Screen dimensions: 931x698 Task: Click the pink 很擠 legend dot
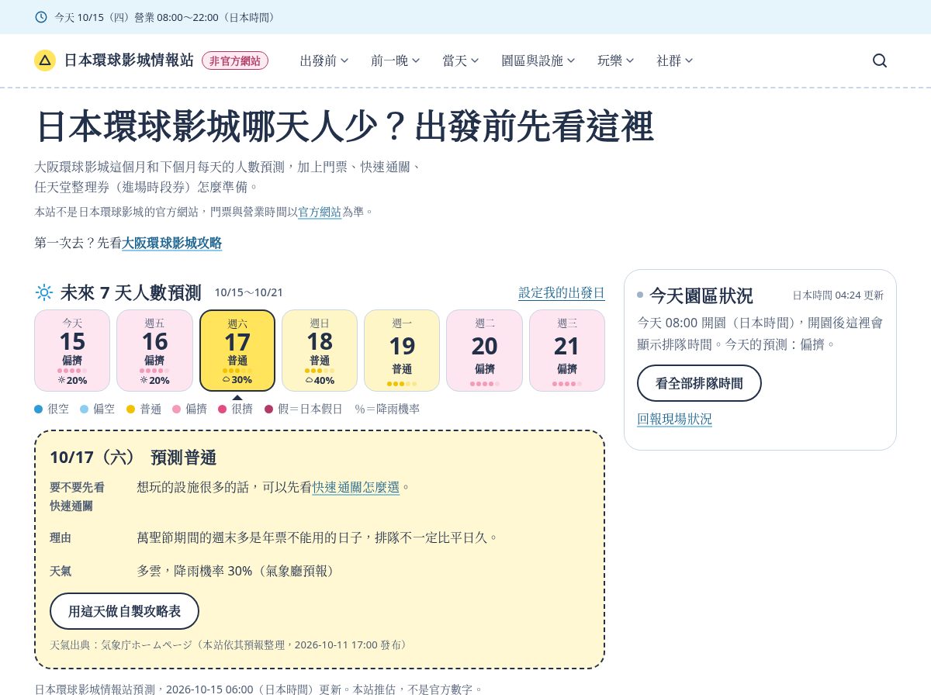pos(222,409)
